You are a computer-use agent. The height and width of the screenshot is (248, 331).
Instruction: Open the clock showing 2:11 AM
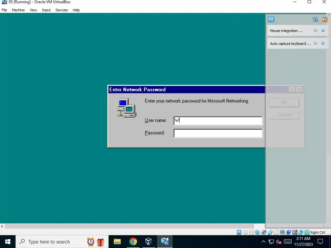tap(303, 242)
